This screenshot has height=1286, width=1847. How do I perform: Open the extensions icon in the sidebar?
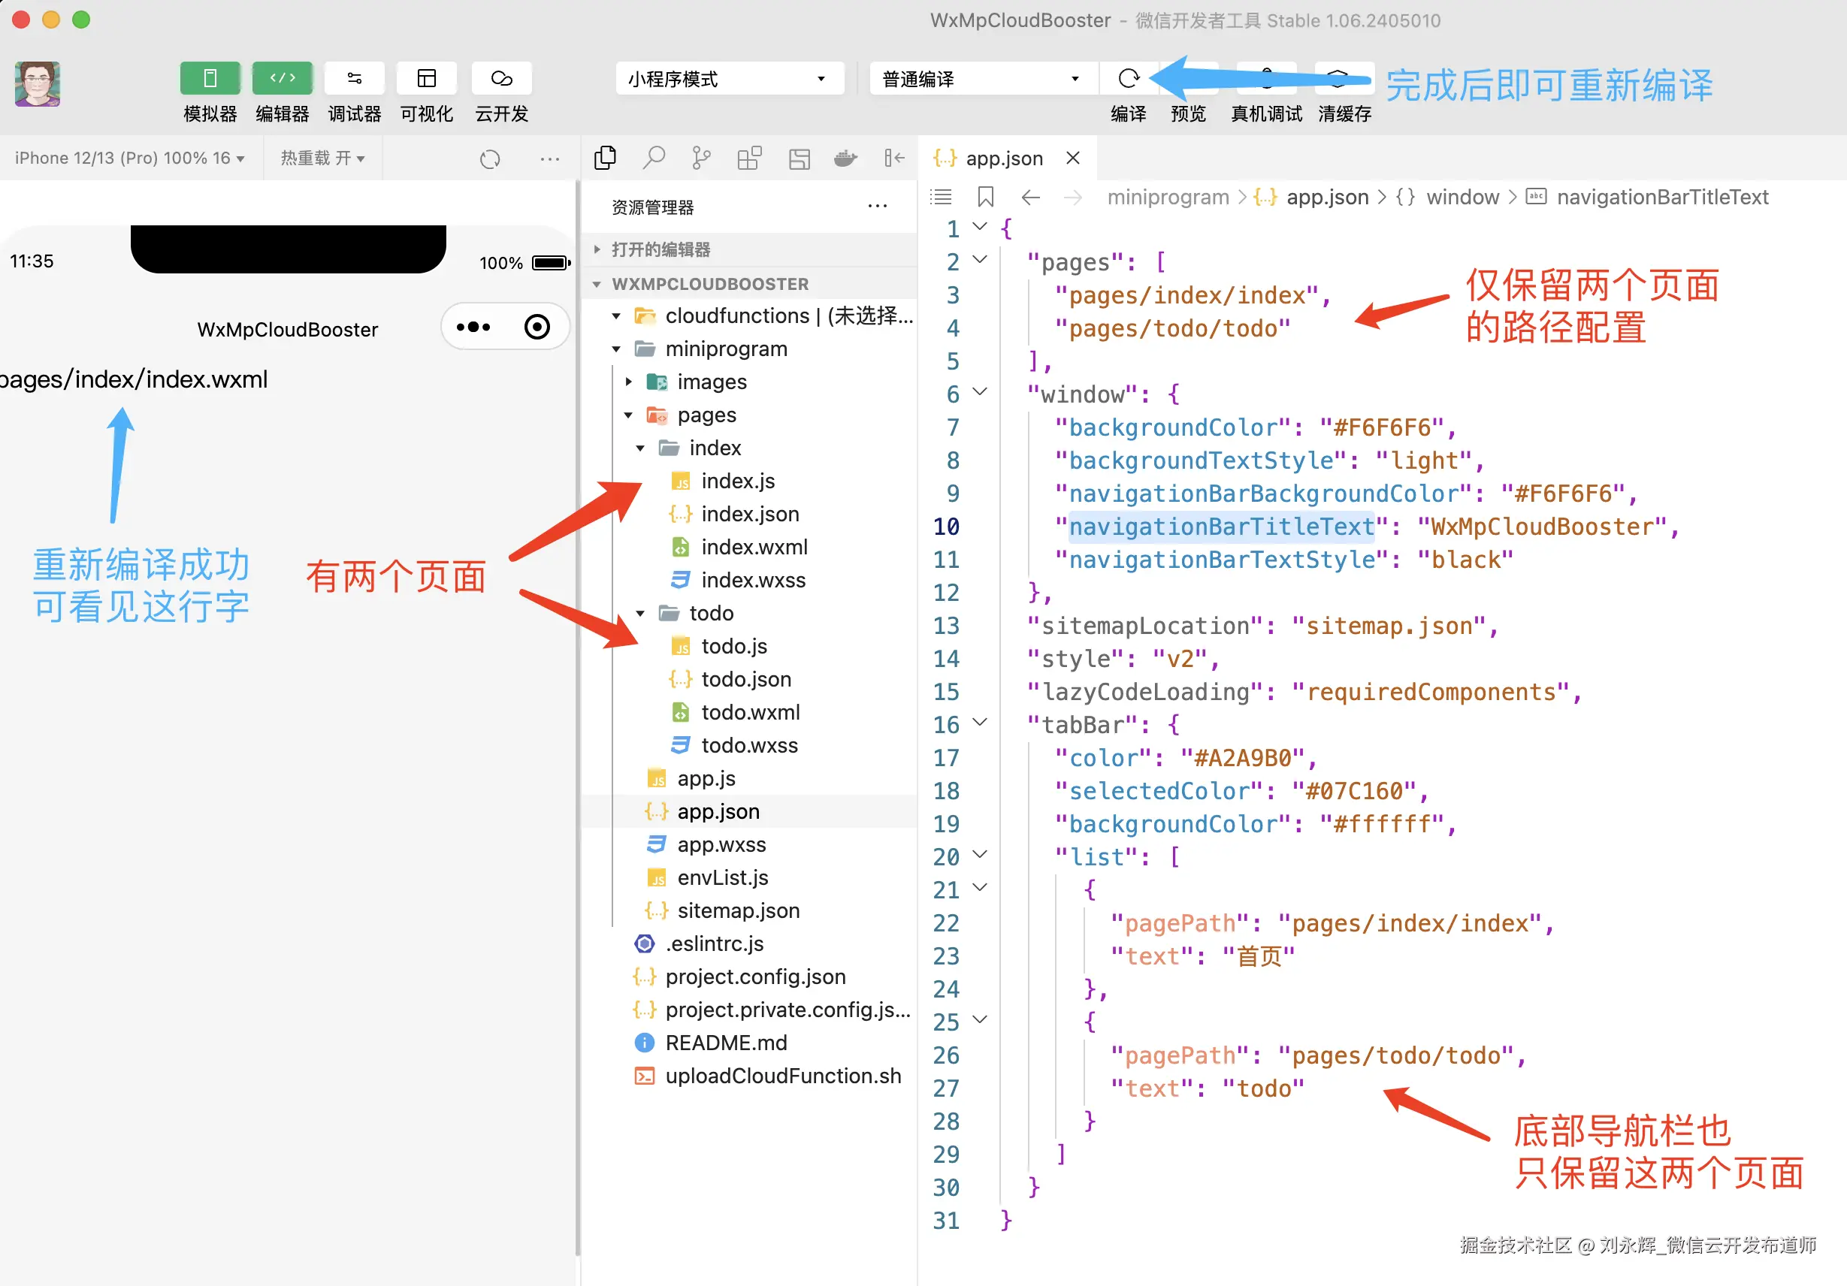click(x=749, y=158)
